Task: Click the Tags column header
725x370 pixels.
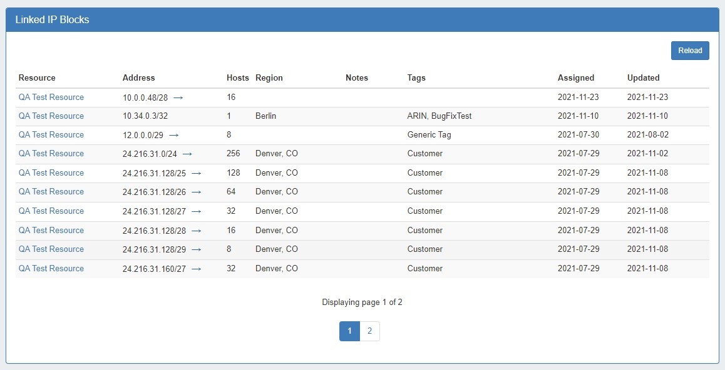Action: tap(416, 78)
